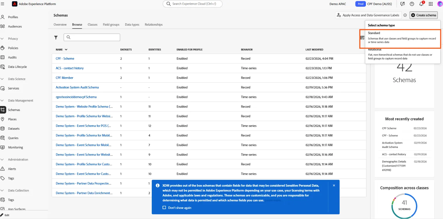Screen dimensions: 443x219
Task: Open the help question mark icon
Action: pos(412,4)
